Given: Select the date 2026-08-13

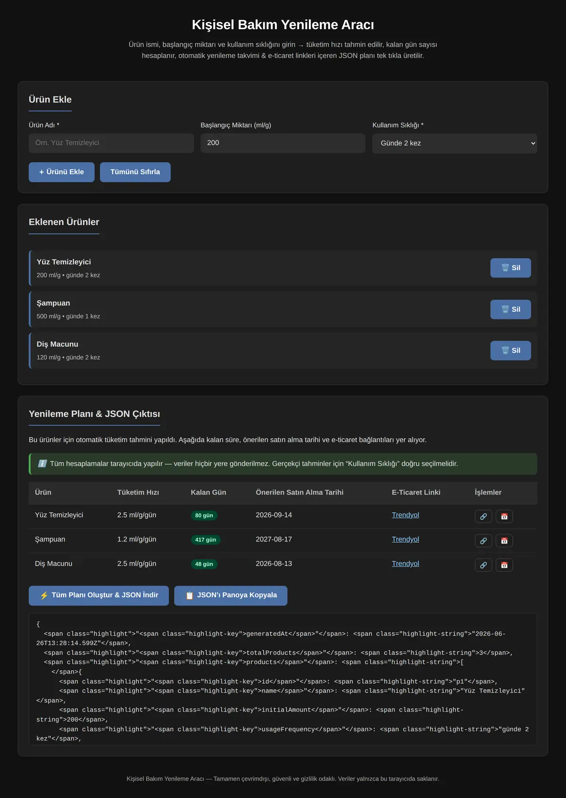Looking at the screenshot, I should 274,564.
